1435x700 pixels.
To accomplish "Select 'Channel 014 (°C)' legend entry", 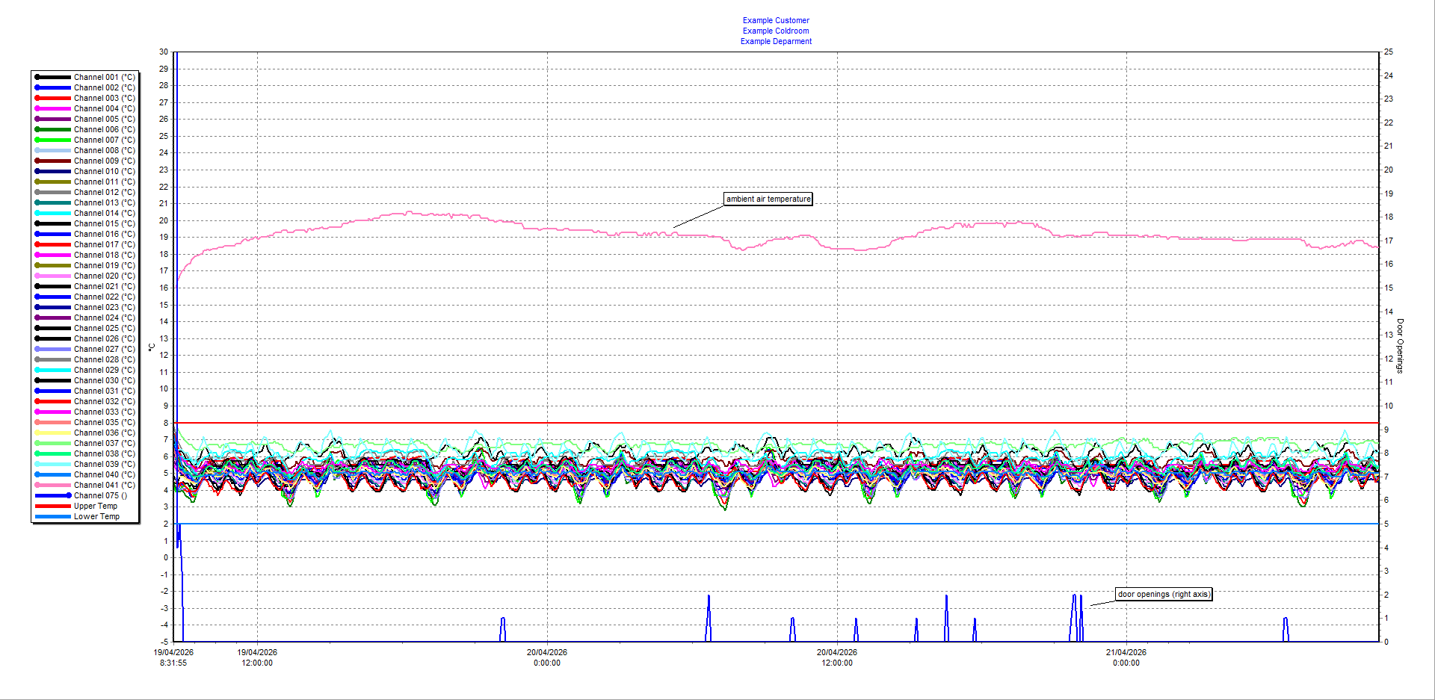I will click(85, 213).
